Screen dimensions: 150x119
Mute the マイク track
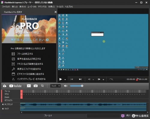[x=3, y=109]
